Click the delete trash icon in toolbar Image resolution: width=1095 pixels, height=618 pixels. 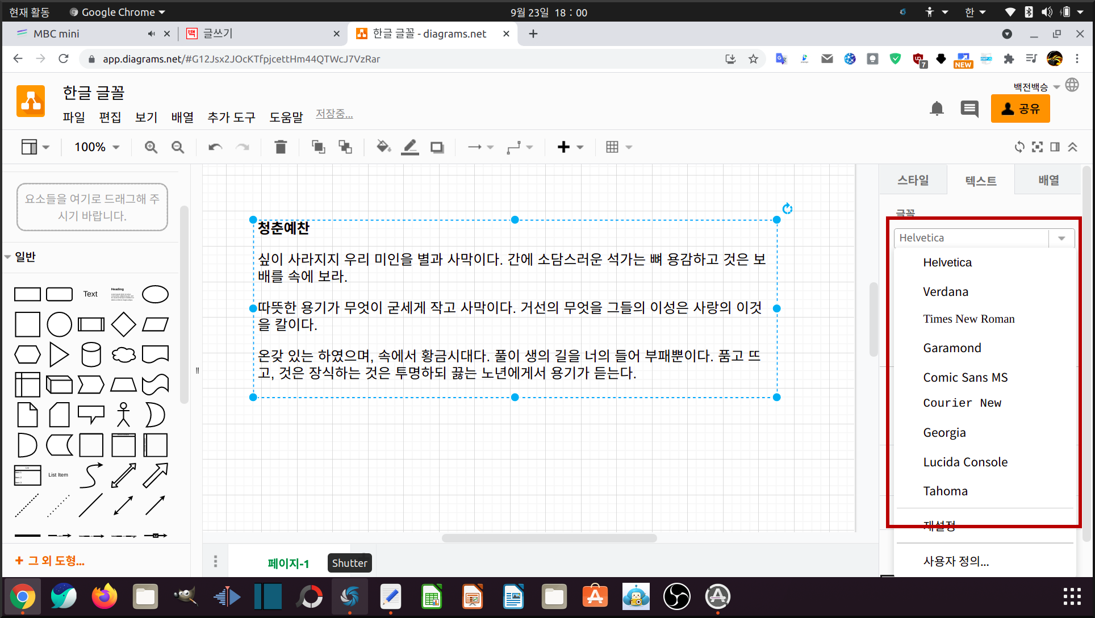281,147
